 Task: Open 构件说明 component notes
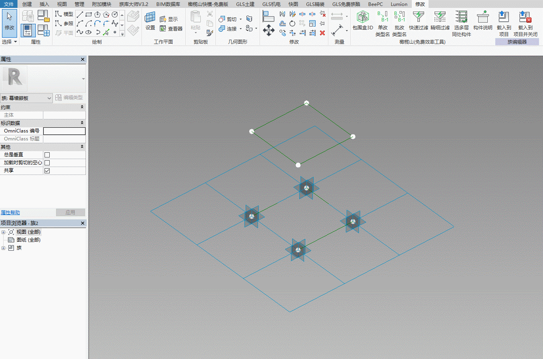(x=483, y=21)
